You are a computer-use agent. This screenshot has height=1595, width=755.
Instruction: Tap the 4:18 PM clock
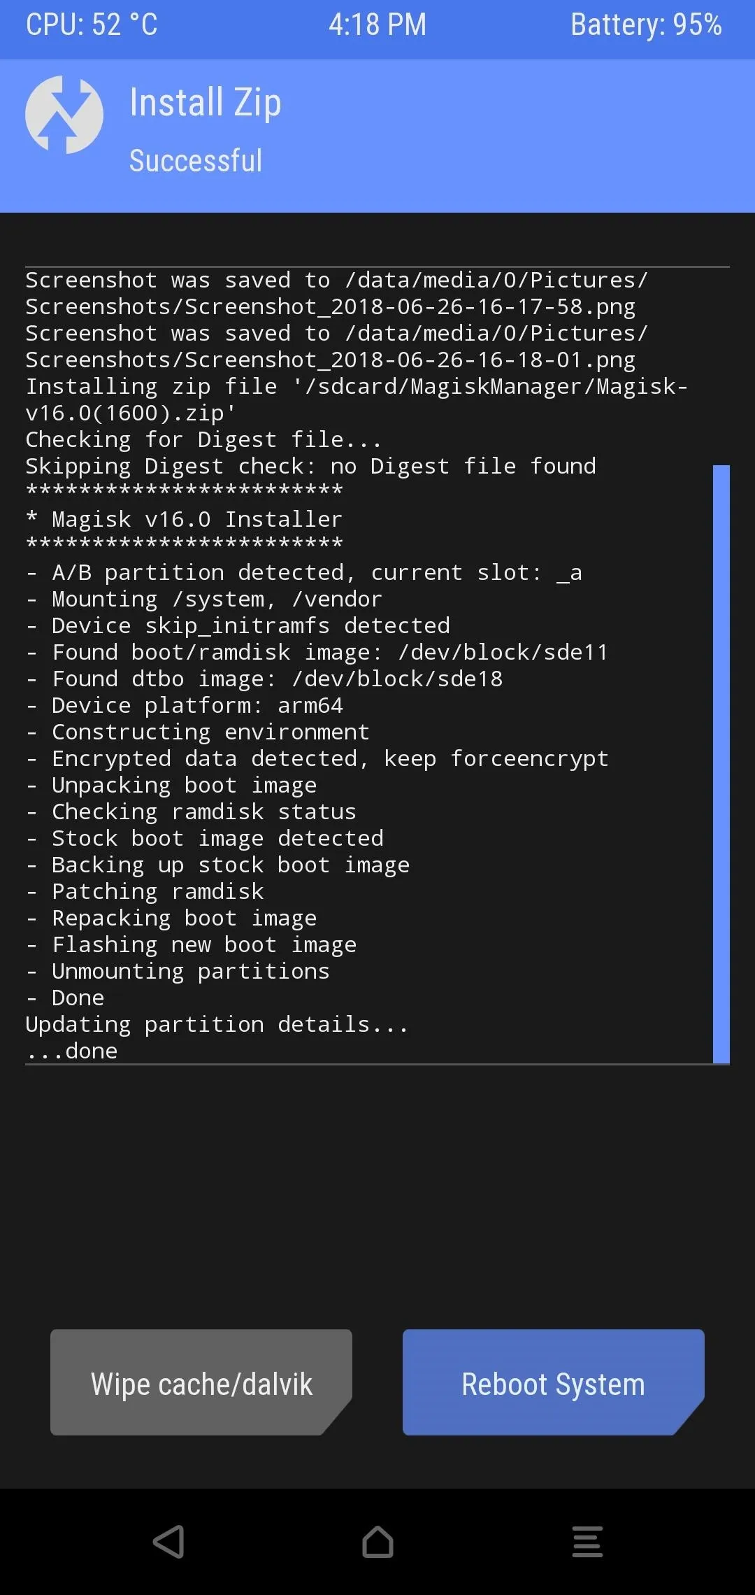click(x=377, y=24)
